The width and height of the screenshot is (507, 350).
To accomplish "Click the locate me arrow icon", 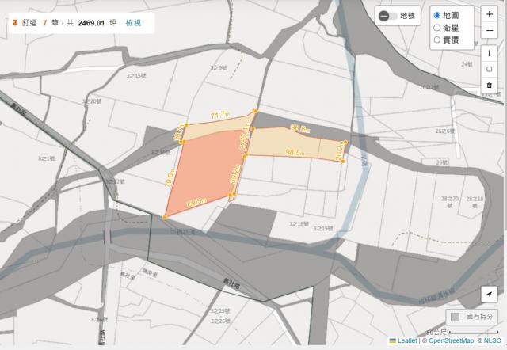I will pyautogui.click(x=490, y=294).
